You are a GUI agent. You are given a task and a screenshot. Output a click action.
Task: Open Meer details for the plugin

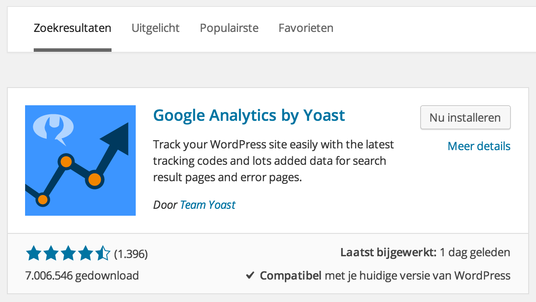click(479, 146)
